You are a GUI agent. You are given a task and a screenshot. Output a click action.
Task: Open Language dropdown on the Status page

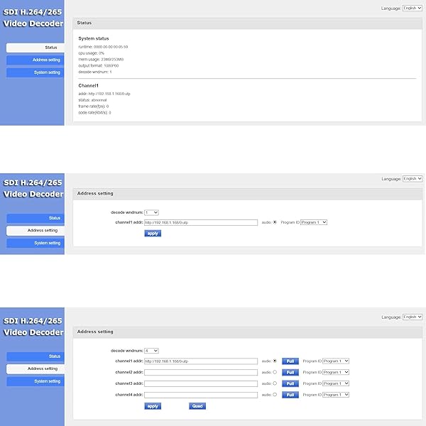412,8
